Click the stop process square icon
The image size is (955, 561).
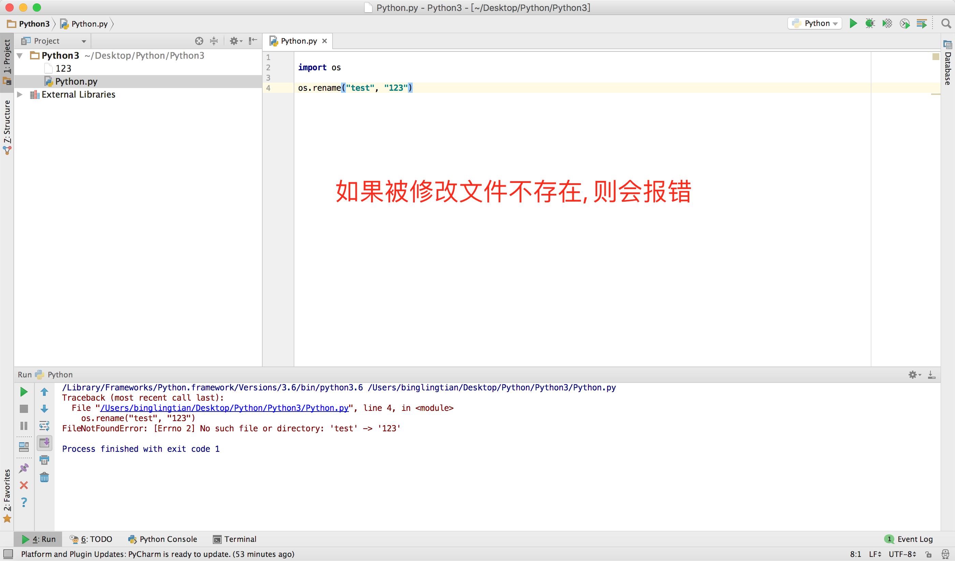click(x=24, y=408)
